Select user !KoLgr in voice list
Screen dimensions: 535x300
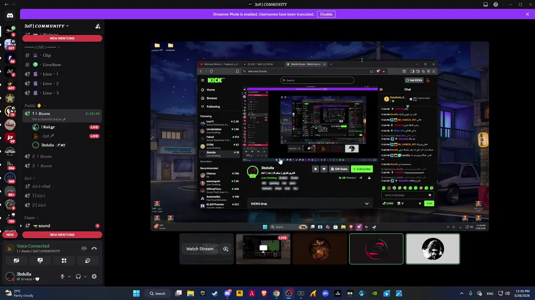click(66, 127)
